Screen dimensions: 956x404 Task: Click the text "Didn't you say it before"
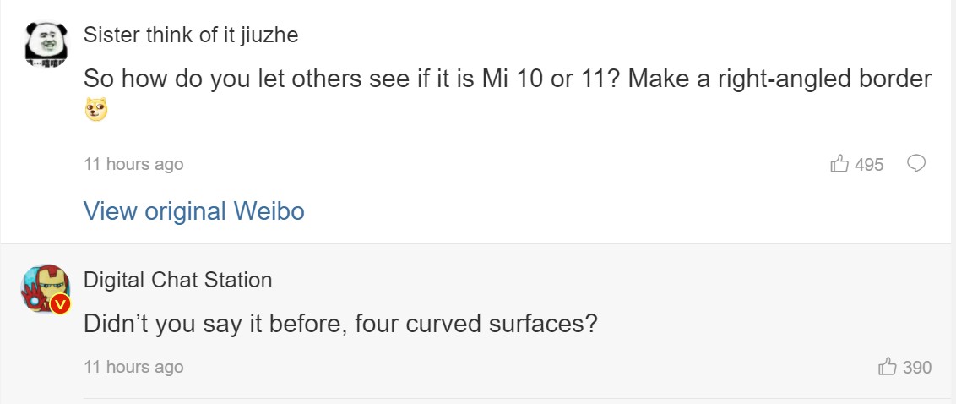click(x=212, y=324)
